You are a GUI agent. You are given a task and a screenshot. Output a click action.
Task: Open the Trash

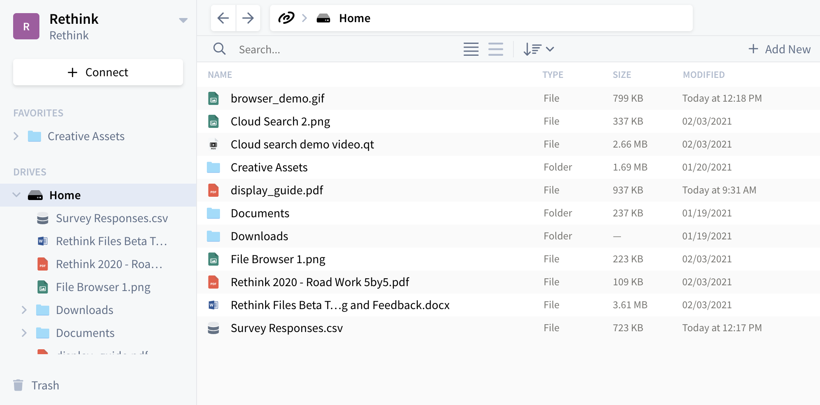click(36, 385)
